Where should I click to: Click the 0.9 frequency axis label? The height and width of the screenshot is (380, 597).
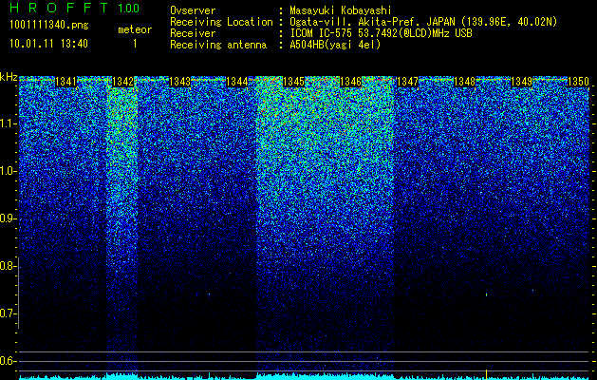coord(9,218)
